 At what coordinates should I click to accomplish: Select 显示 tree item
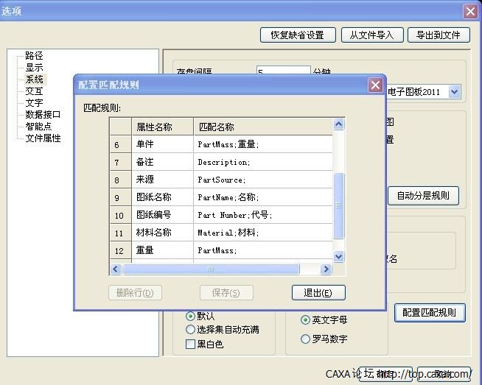(34, 68)
